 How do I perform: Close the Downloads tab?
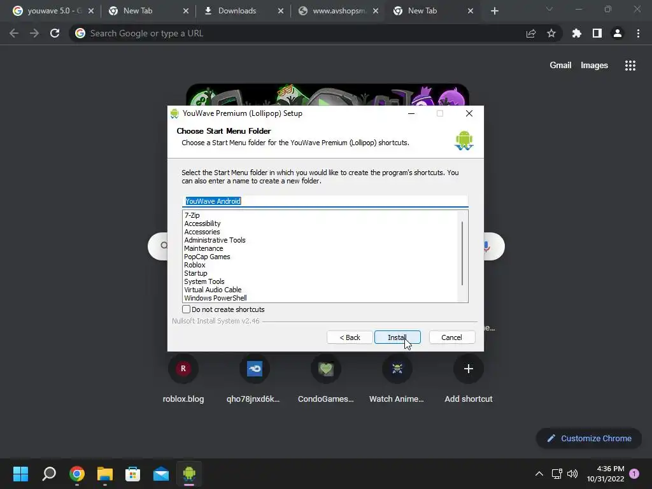(x=281, y=11)
